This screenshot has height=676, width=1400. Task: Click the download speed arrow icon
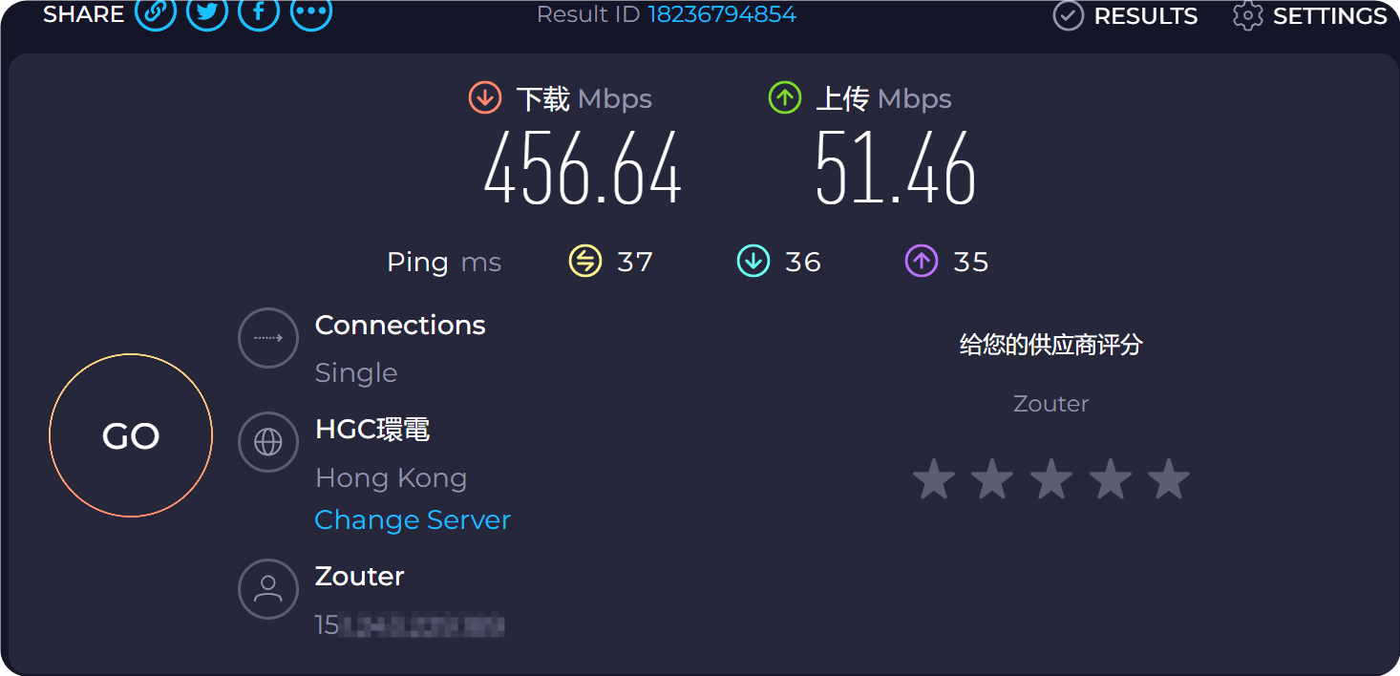point(485,97)
